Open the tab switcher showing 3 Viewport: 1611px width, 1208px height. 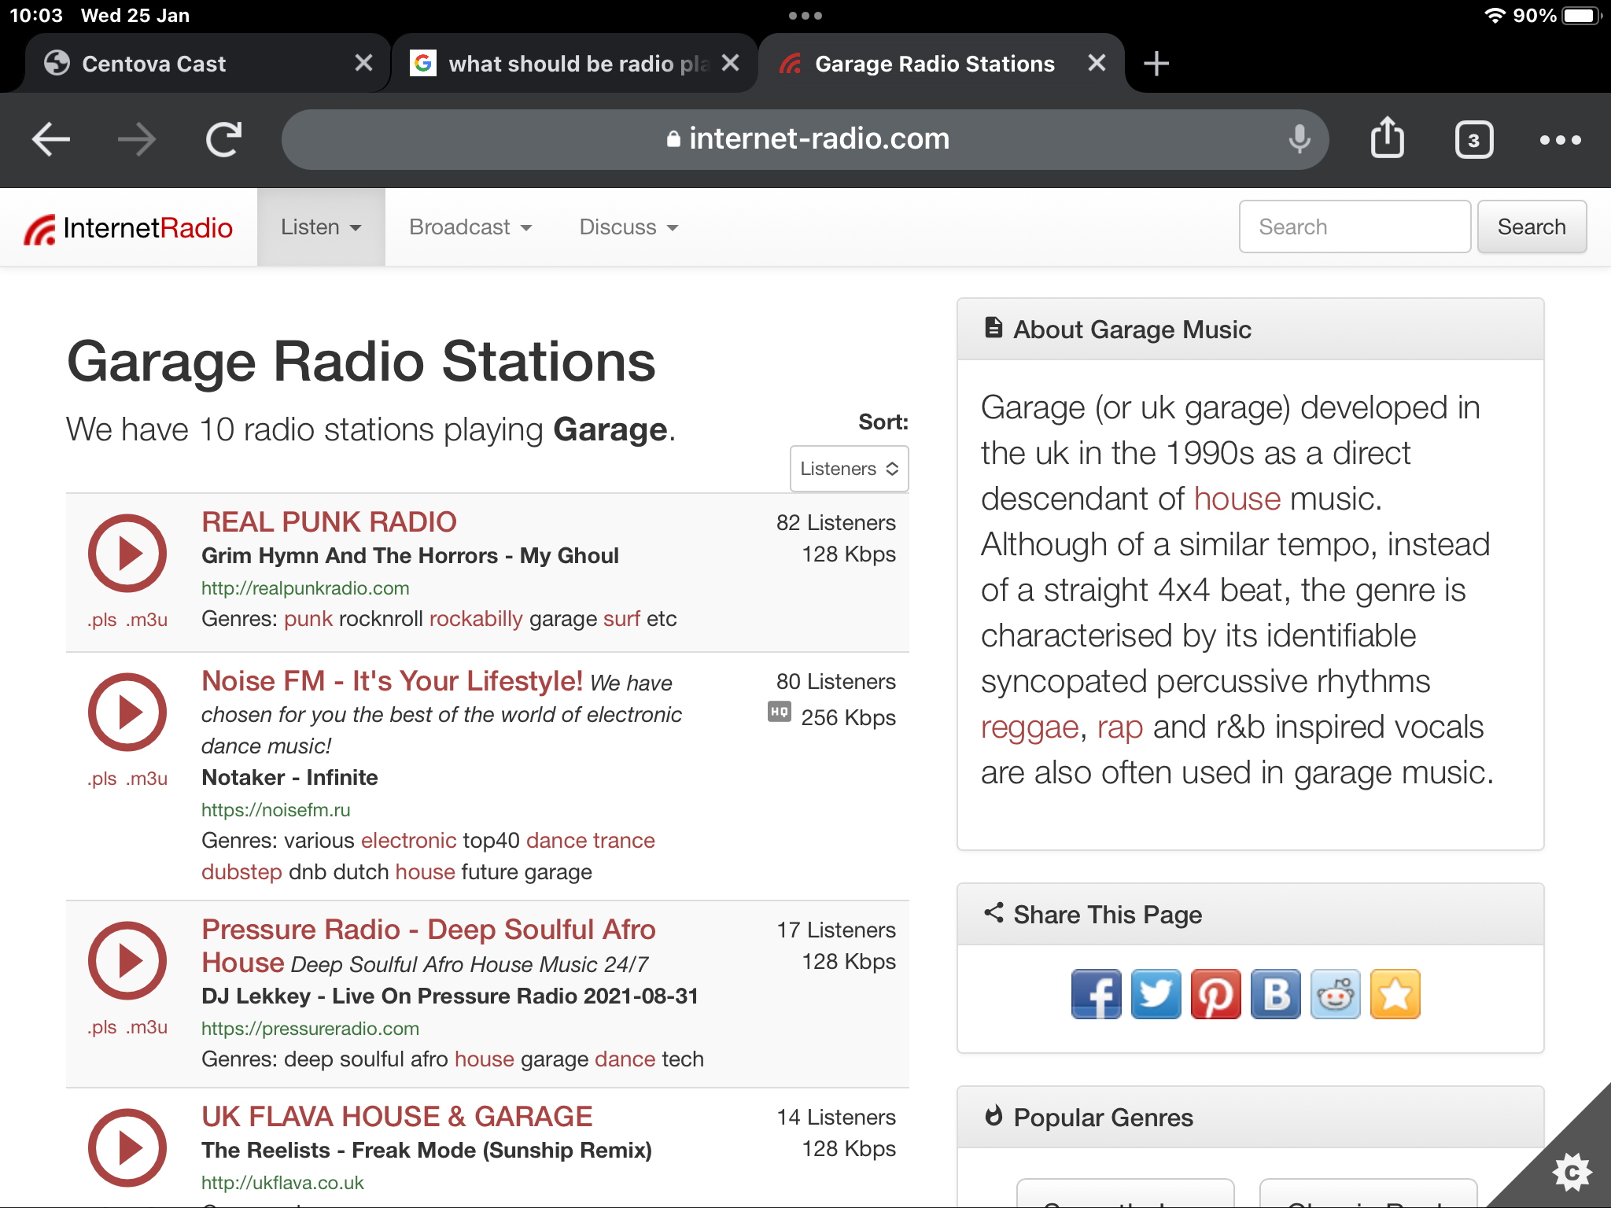pyautogui.click(x=1473, y=140)
